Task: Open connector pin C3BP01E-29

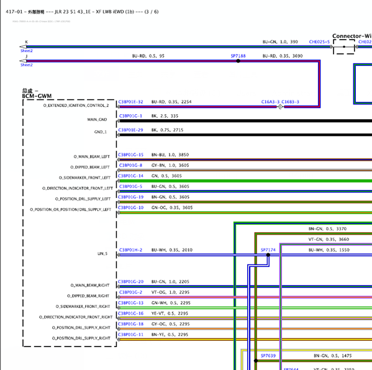Action: pyautogui.click(x=130, y=130)
